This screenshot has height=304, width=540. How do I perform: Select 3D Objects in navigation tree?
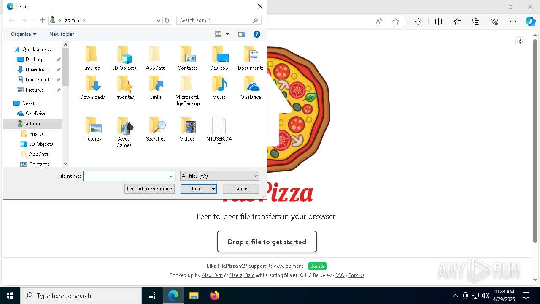[x=41, y=144]
